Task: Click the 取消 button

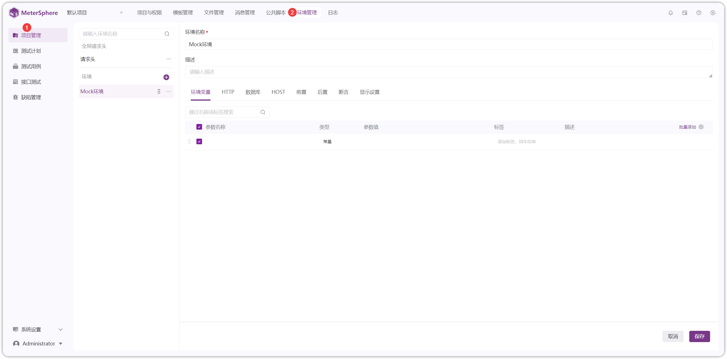Action: [673, 336]
